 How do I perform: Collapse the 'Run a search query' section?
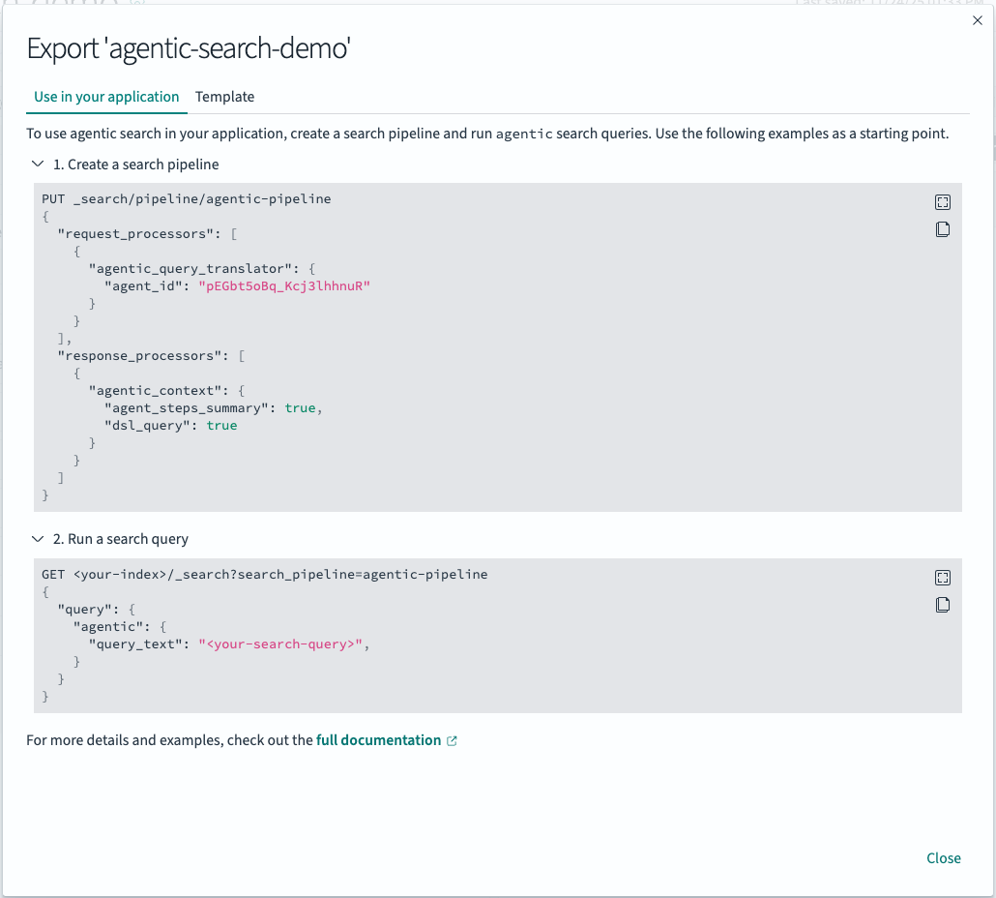(x=38, y=539)
